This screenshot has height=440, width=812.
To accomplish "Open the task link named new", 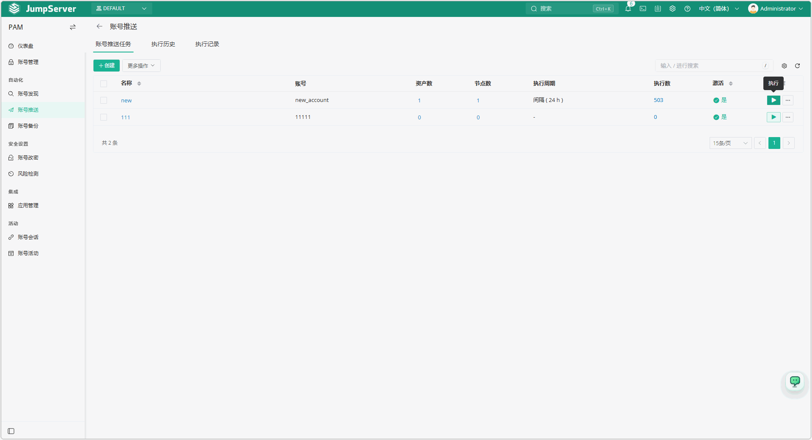I will 126,100.
